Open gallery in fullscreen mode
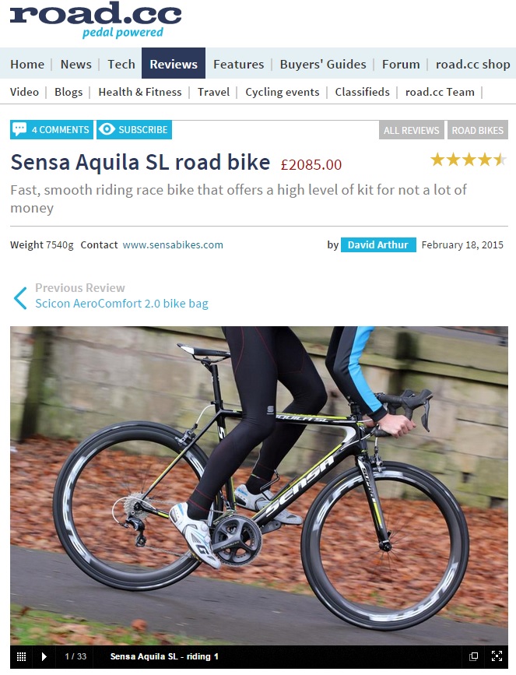This screenshot has height=675, width=516. point(497,656)
